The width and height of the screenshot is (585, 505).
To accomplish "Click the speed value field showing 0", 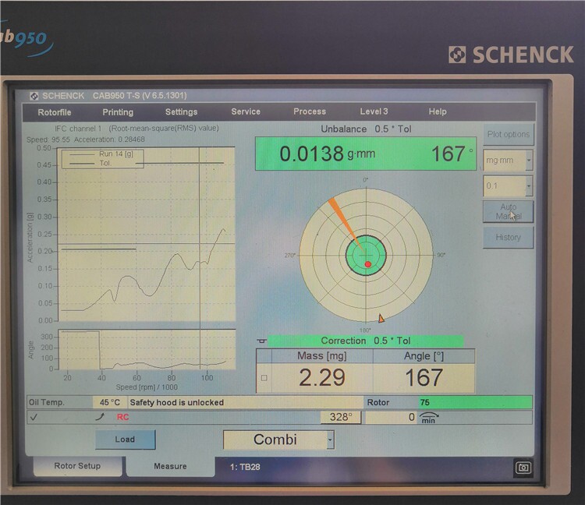I will click(x=391, y=417).
